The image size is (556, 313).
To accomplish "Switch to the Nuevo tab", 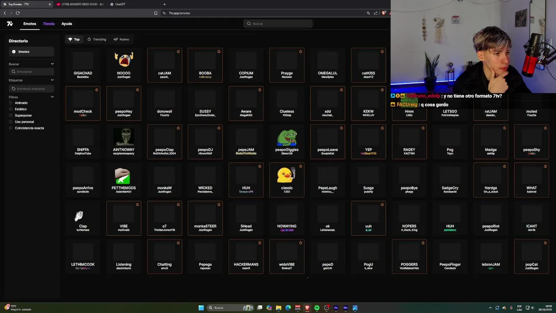I will point(121,39).
